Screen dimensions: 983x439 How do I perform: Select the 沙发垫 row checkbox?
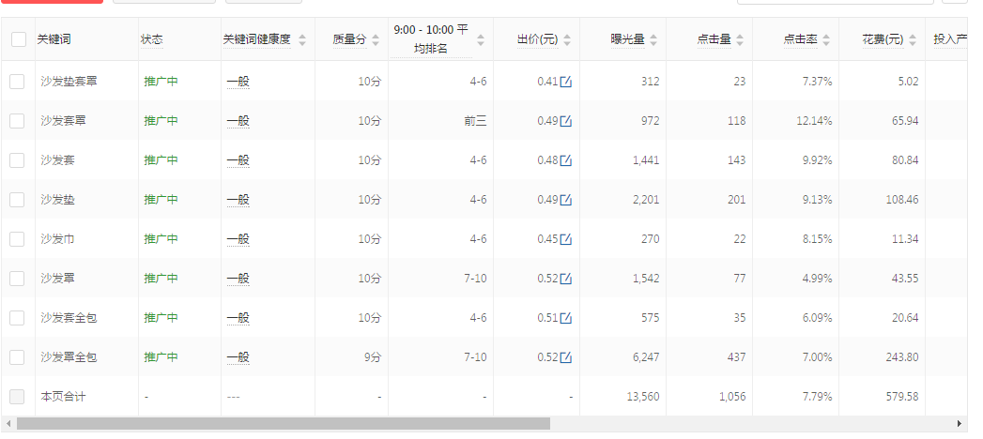point(17,200)
